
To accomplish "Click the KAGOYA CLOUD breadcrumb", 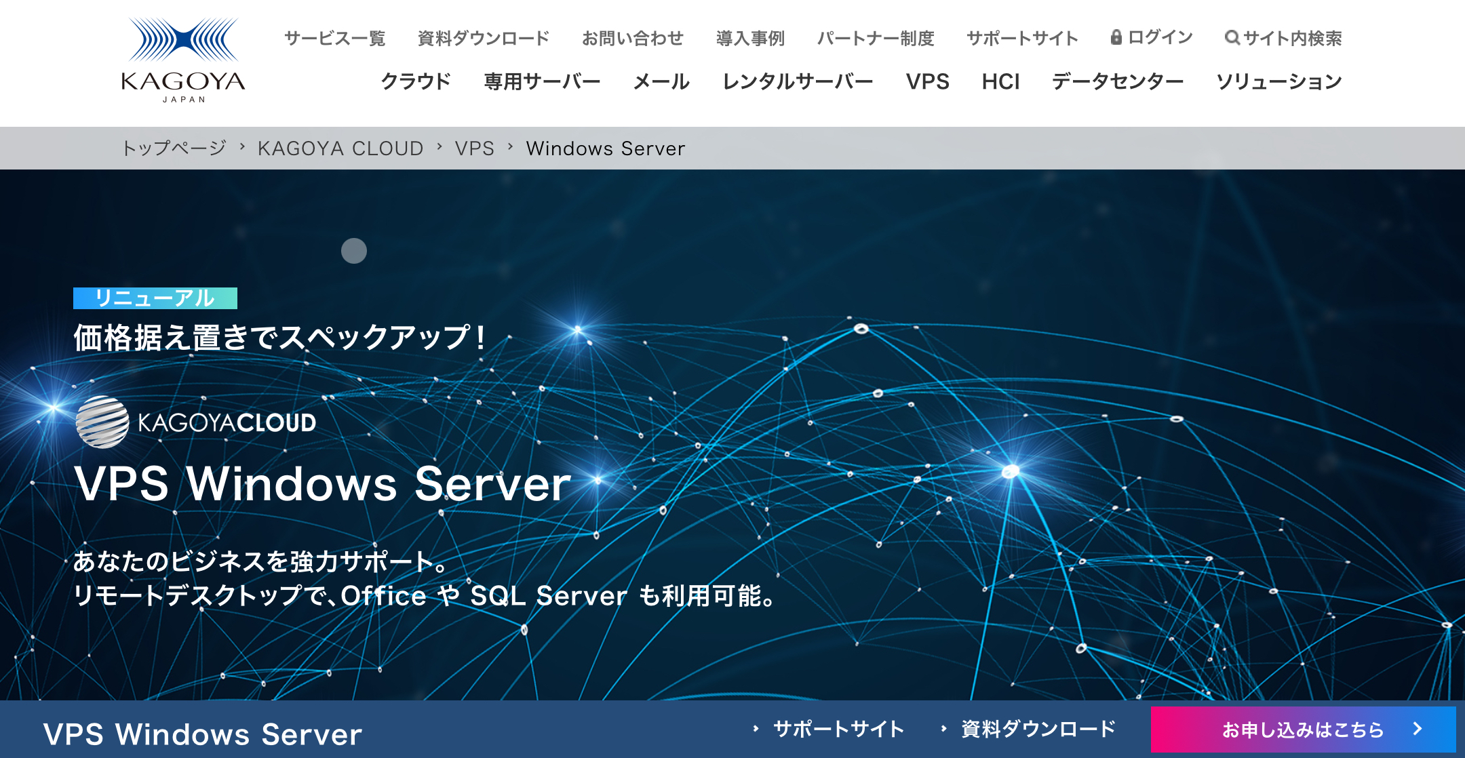I will (x=340, y=148).
